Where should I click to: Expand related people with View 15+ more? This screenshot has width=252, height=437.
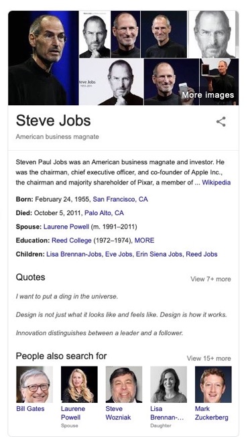(209, 359)
